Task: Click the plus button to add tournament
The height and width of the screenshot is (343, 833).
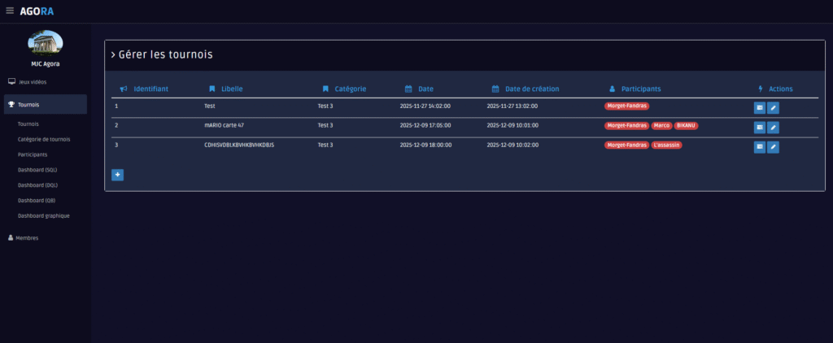Action: point(117,175)
